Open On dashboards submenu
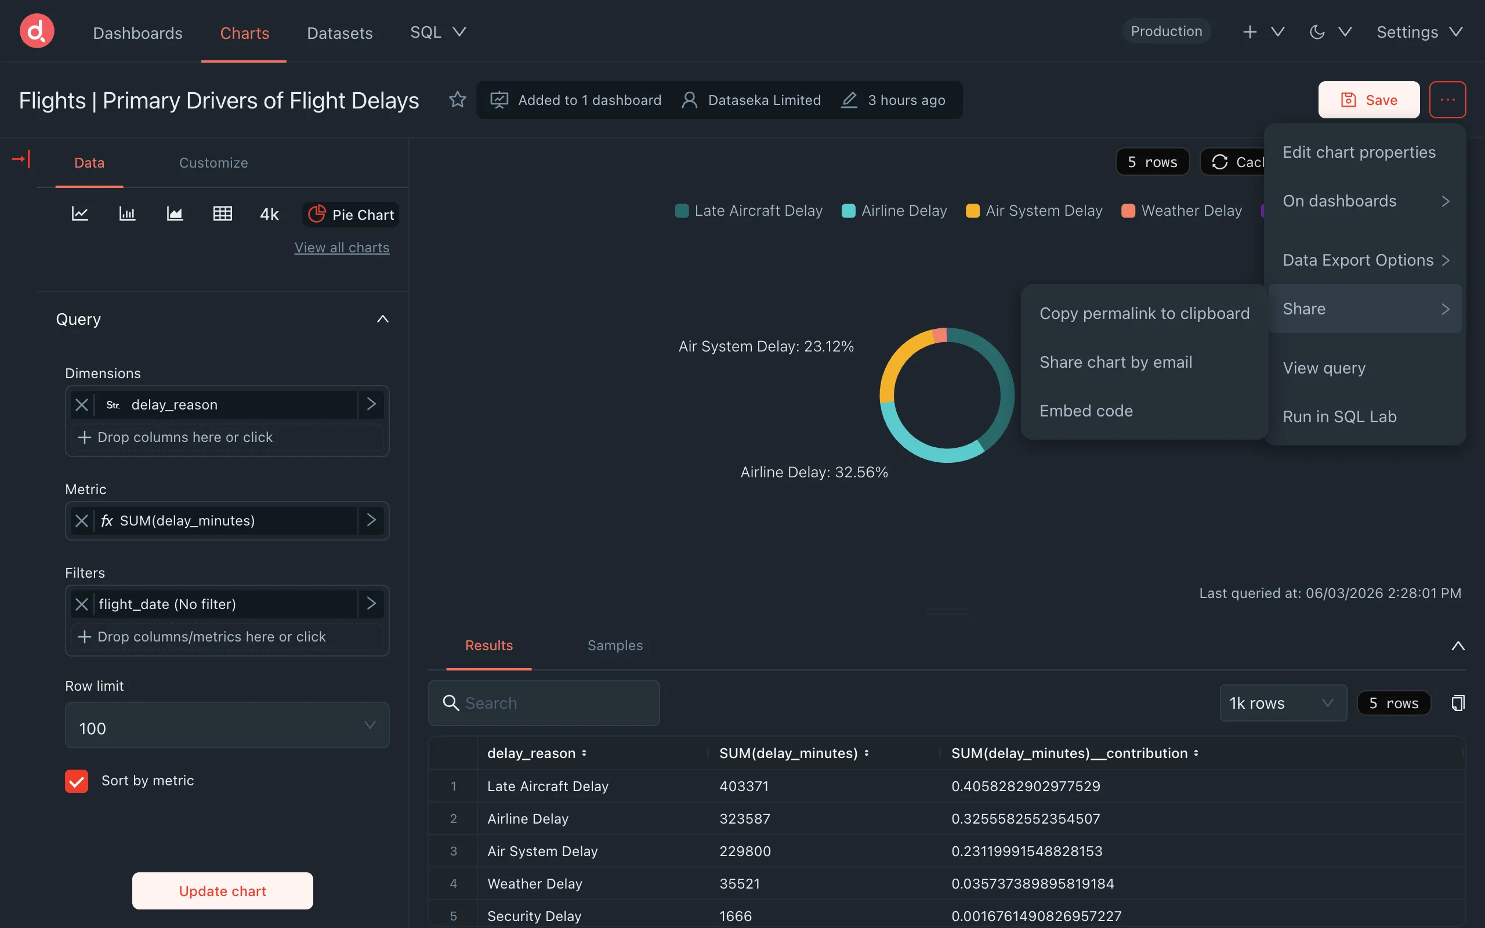This screenshot has height=928, width=1485. (1365, 201)
